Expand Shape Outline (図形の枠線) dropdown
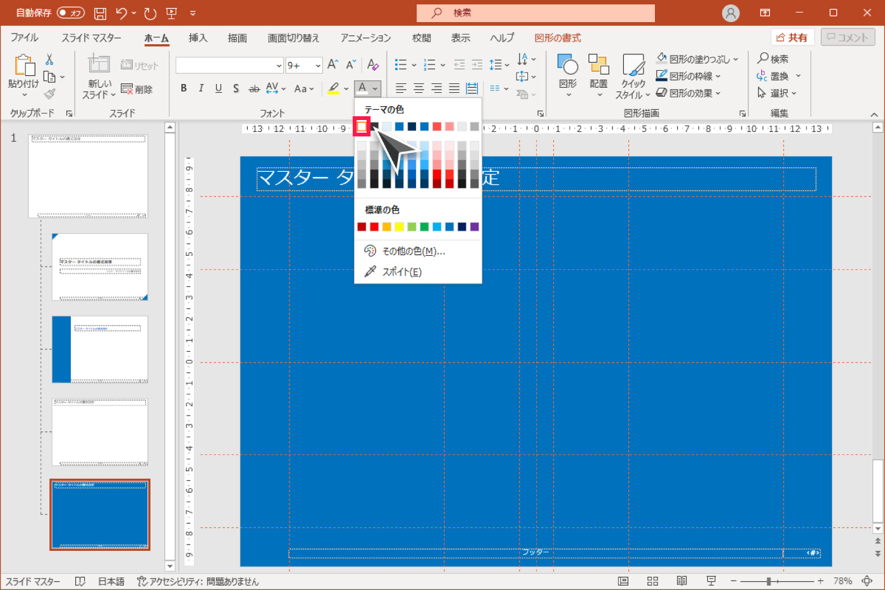This screenshot has width=885, height=590. pos(718,76)
